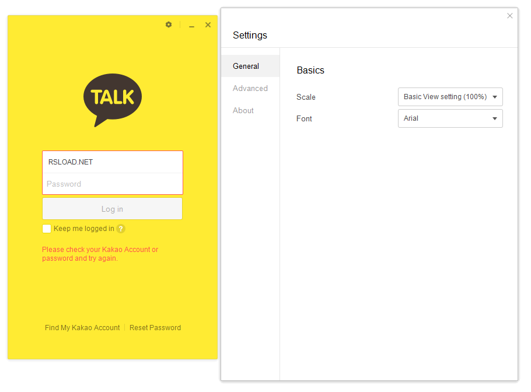The width and height of the screenshot is (531, 392).
Task: Open the Find My Kakao Account link
Action: tap(82, 328)
